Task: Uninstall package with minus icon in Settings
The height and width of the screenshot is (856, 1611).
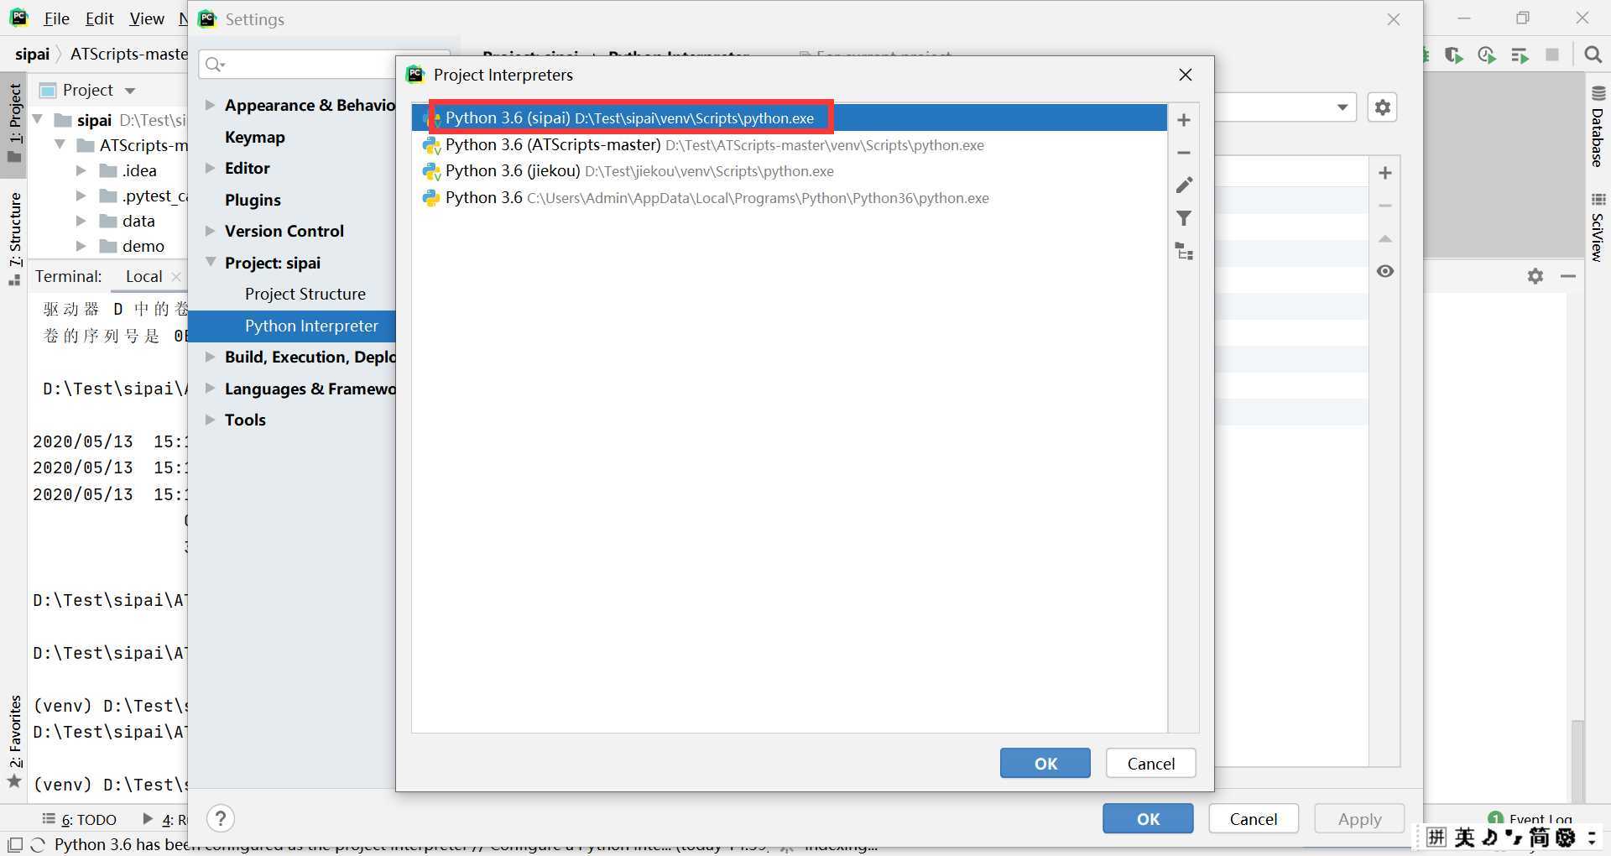Action: coord(1385,206)
